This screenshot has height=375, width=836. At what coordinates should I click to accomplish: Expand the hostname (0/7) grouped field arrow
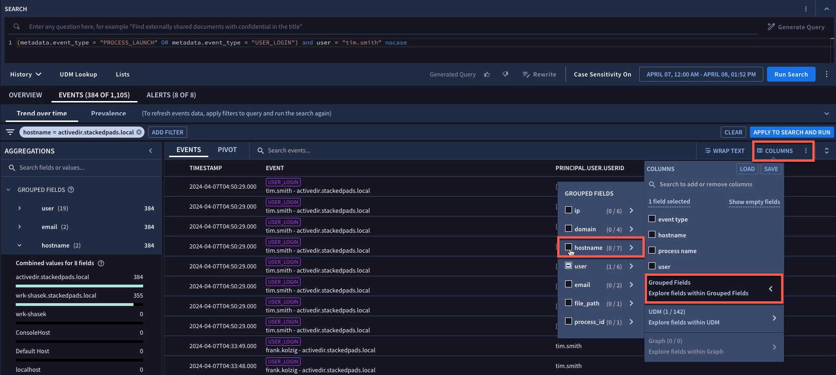(x=631, y=248)
